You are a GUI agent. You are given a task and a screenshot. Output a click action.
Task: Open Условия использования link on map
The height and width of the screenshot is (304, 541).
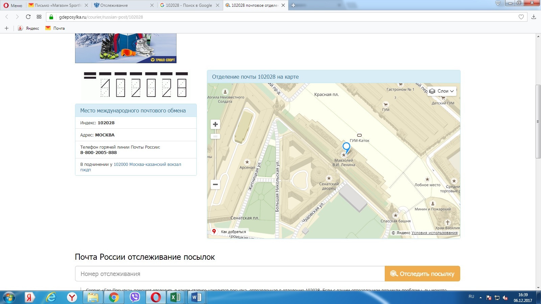(434, 233)
